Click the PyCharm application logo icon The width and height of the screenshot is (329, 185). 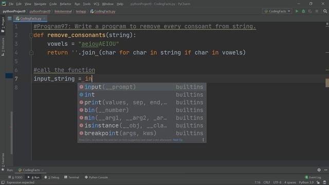(x=4, y=4)
